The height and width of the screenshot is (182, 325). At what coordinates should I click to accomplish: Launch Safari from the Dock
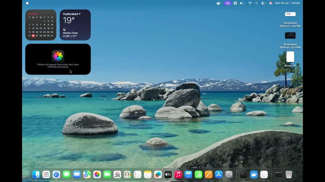click(56, 174)
